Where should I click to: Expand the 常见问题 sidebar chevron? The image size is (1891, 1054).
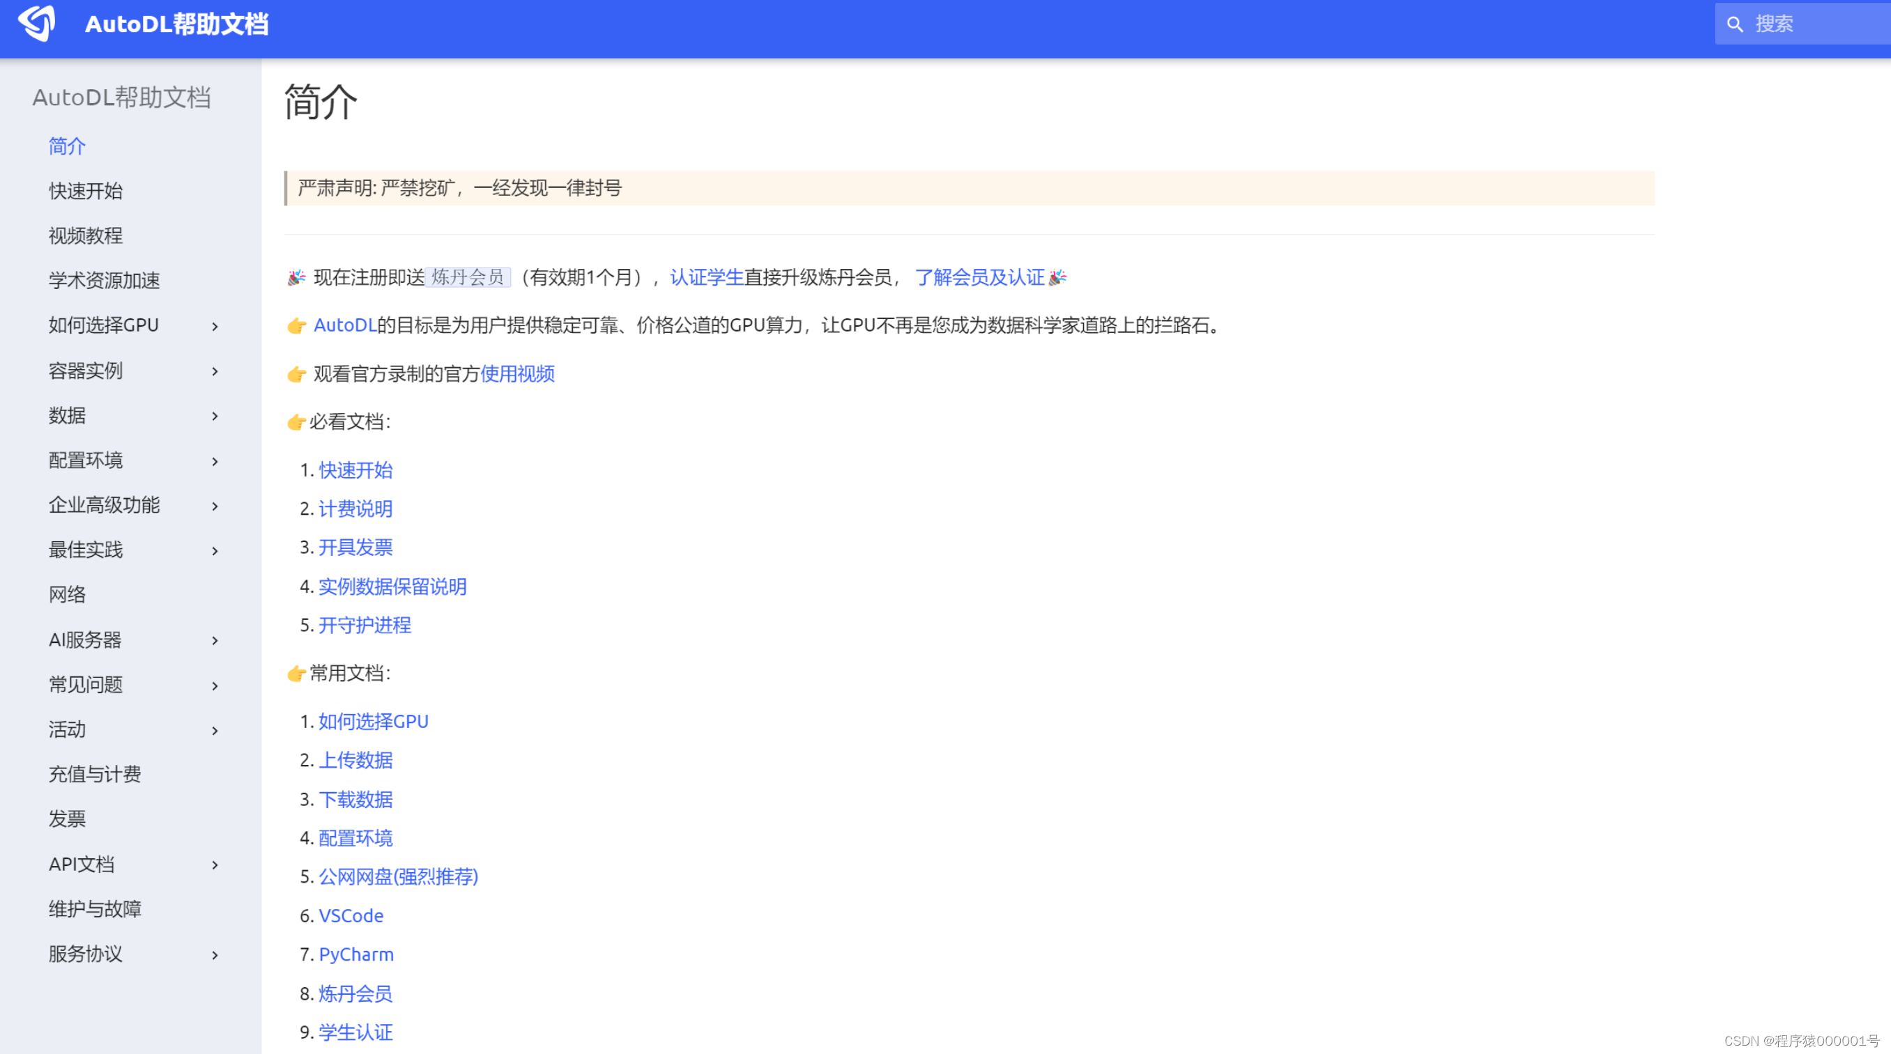pyautogui.click(x=215, y=685)
